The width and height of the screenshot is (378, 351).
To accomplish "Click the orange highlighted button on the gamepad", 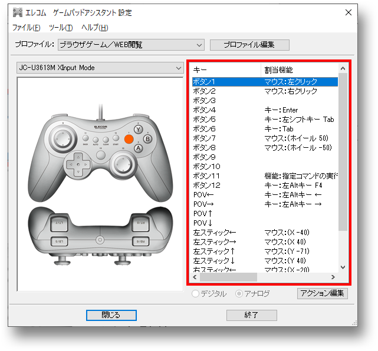I will 129,138.
